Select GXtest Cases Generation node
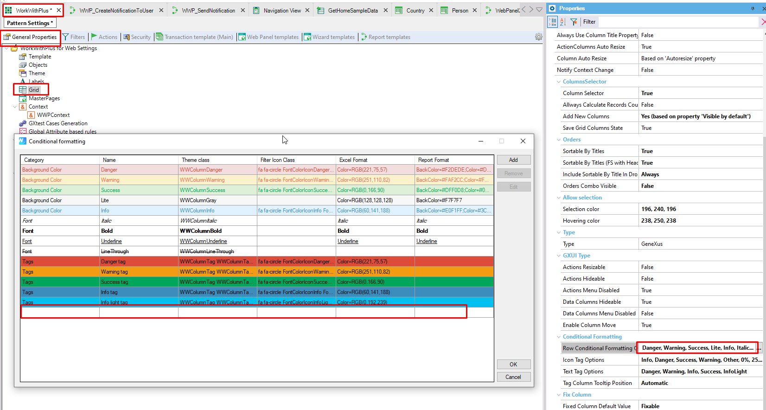The width and height of the screenshot is (766, 410). [58, 123]
